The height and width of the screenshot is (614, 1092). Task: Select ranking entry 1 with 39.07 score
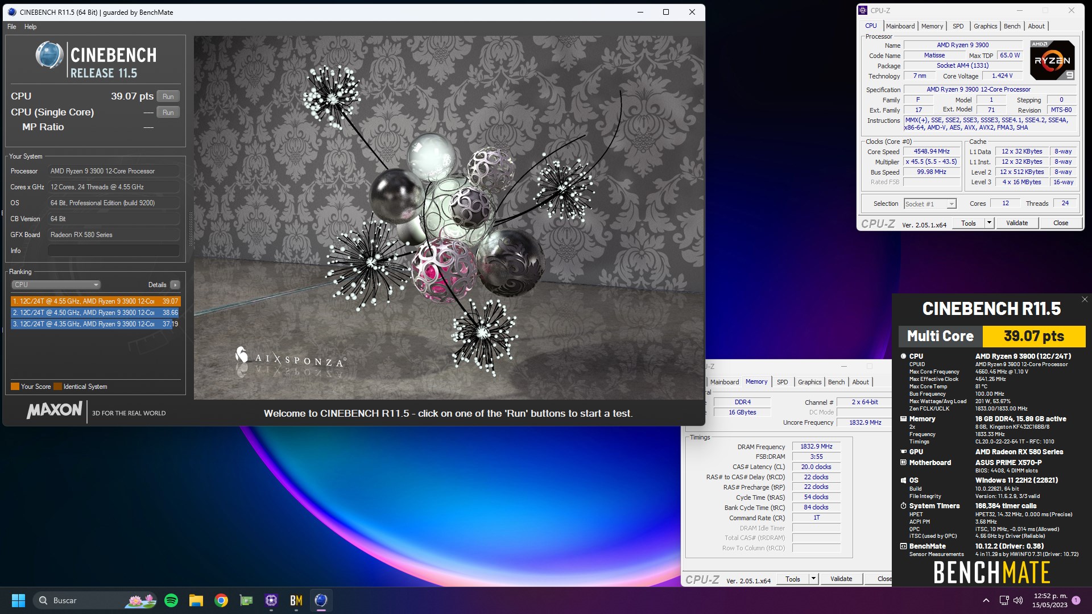[96, 301]
